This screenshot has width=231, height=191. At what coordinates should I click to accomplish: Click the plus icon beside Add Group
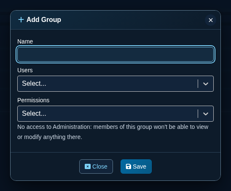point(21,19)
